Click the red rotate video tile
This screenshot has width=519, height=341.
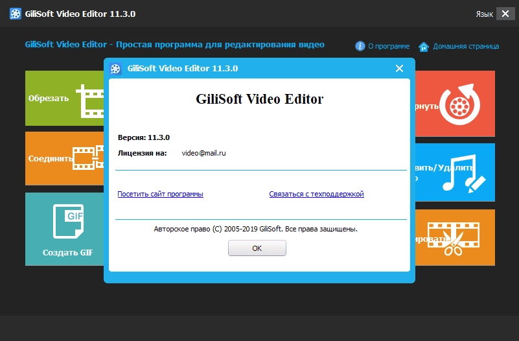pyautogui.click(x=455, y=104)
